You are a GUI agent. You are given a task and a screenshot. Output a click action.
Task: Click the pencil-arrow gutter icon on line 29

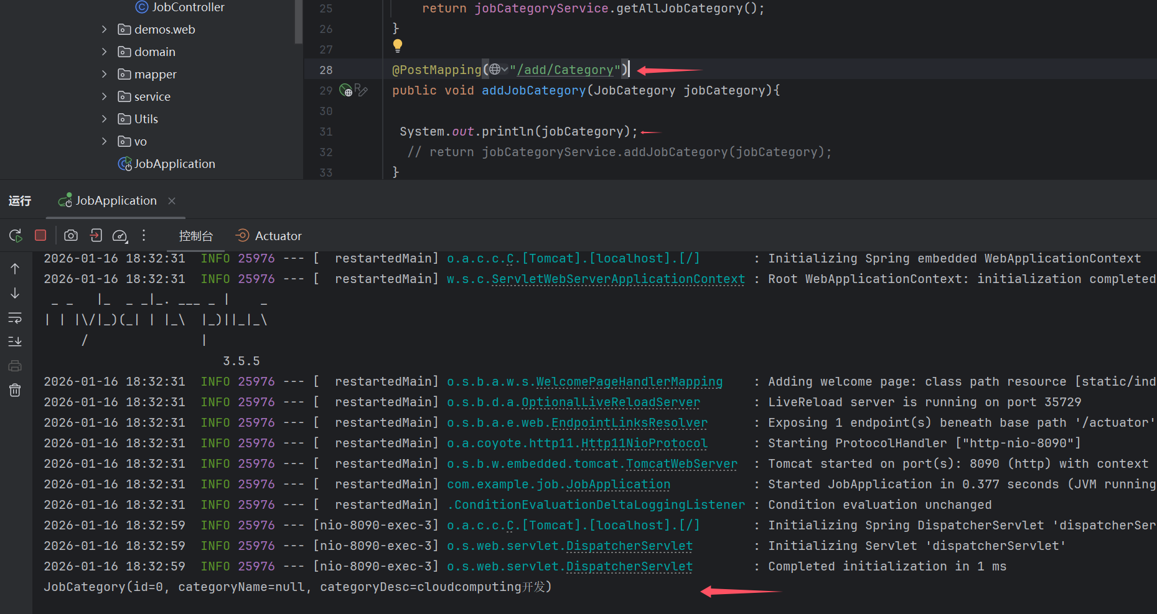coord(361,90)
